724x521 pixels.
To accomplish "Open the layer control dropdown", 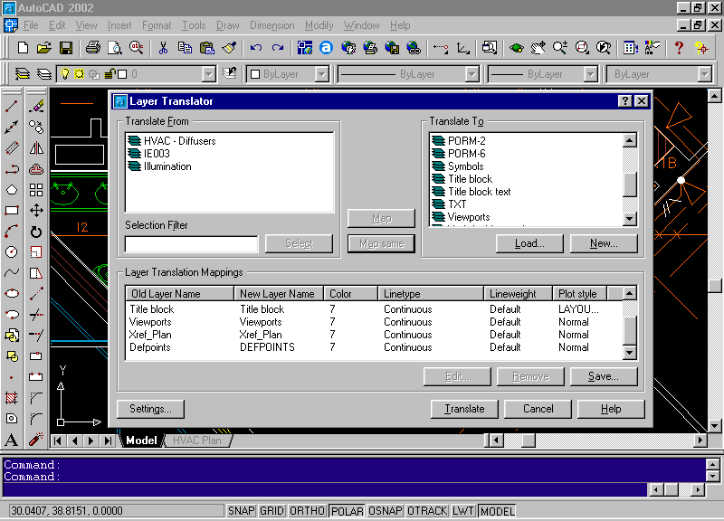I will [208, 74].
